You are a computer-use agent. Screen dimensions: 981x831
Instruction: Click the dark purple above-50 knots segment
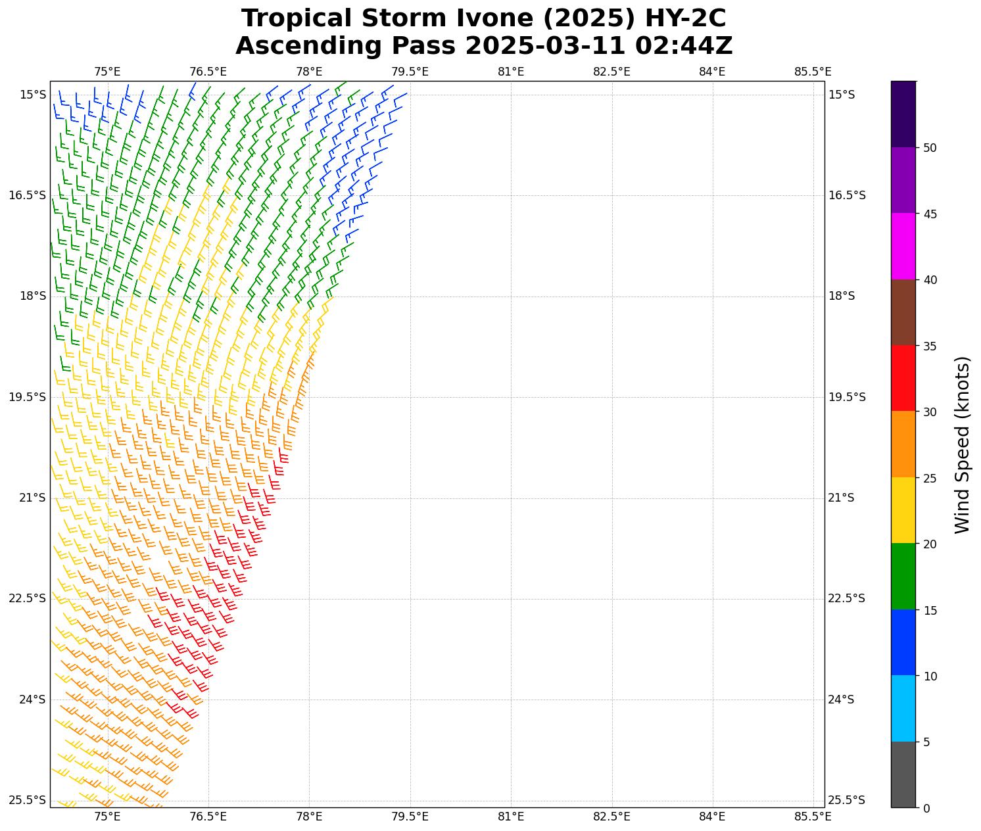coord(903,114)
